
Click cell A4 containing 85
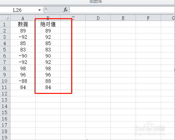click(x=23, y=43)
